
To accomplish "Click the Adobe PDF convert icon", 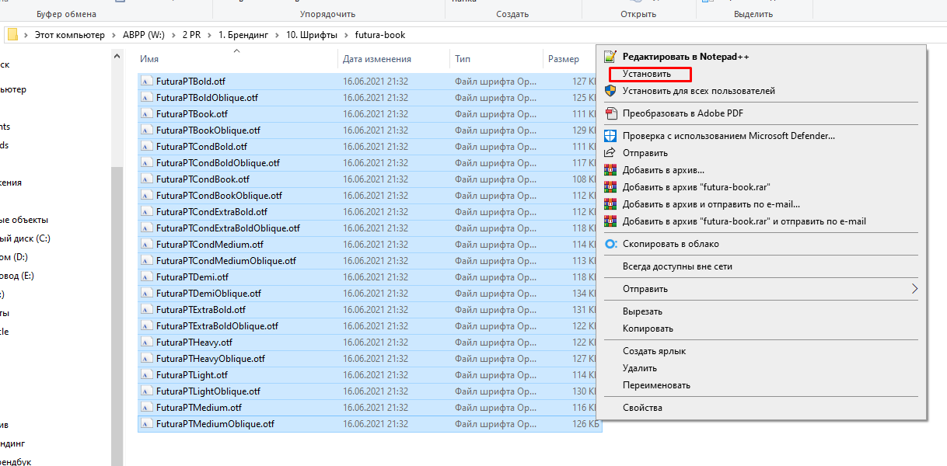I will [x=610, y=113].
